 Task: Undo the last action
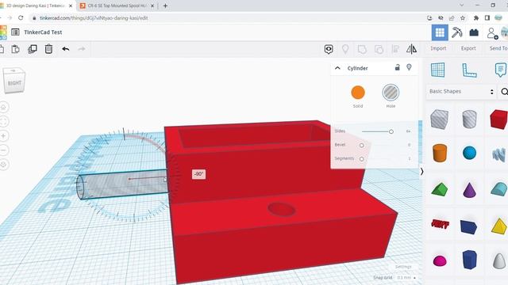click(66, 49)
